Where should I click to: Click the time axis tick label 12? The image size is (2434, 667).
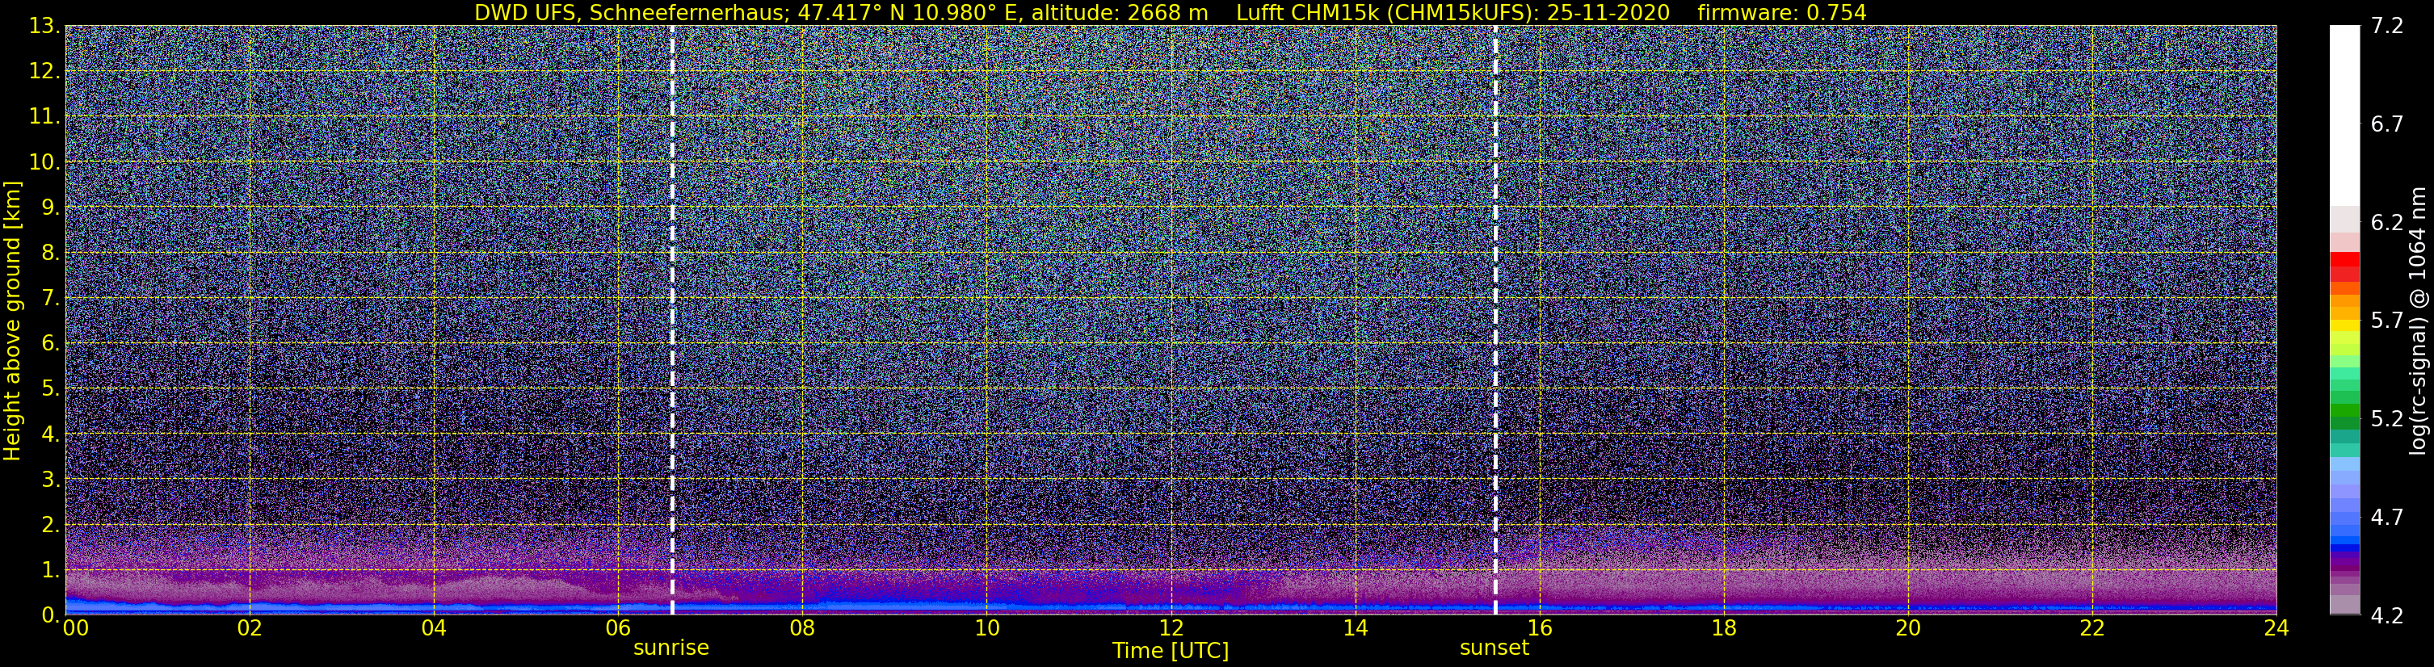click(1171, 628)
